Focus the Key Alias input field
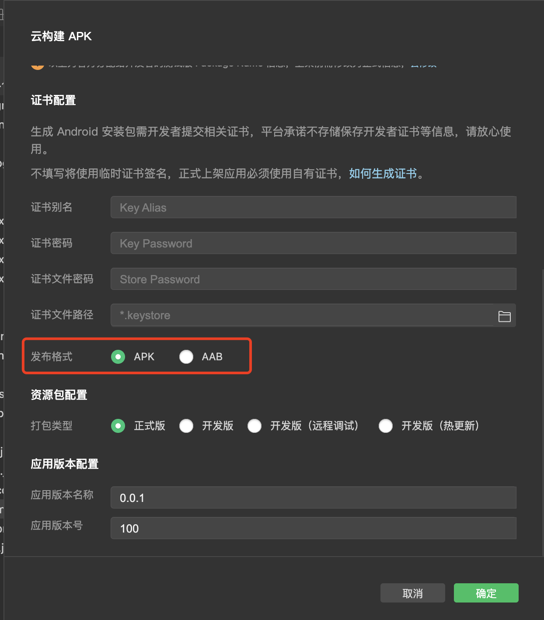Image resolution: width=544 pixels, height=620 pixels. tap(313, 208)
